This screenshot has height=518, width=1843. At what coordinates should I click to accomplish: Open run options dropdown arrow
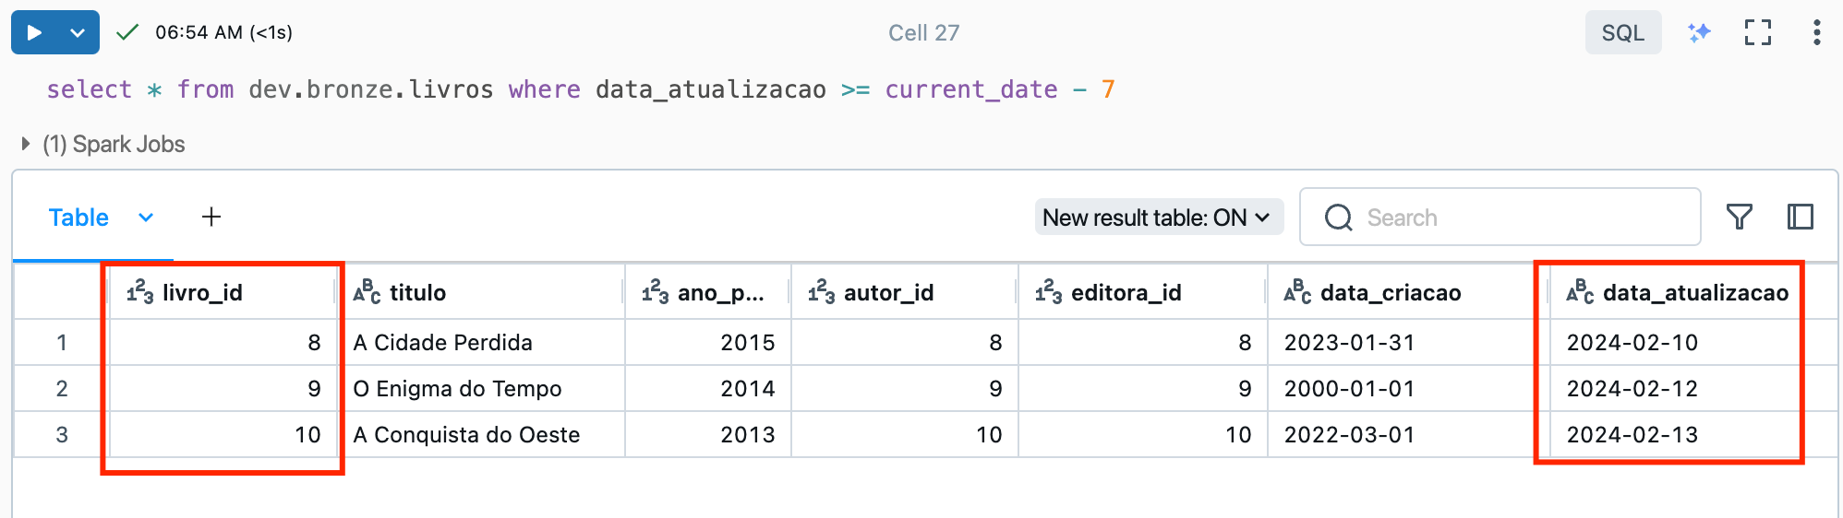(x=78, y=32)
